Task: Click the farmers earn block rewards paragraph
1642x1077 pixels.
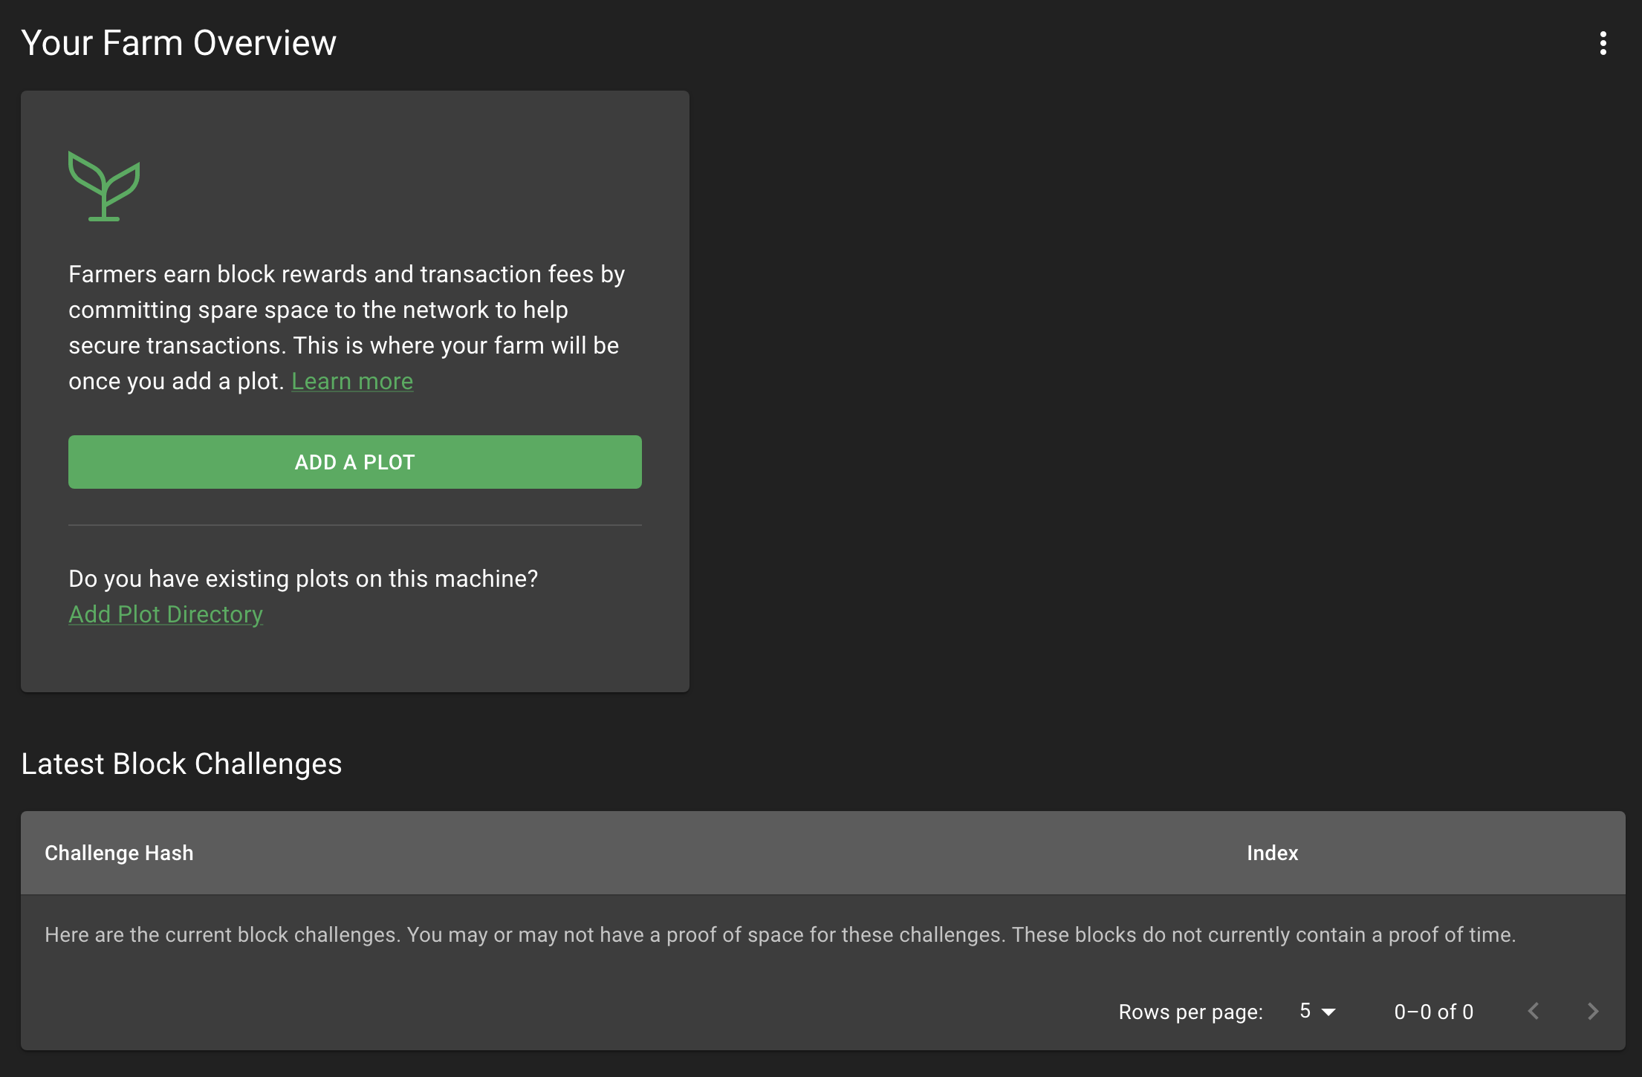Action: (x=347, y=328)
